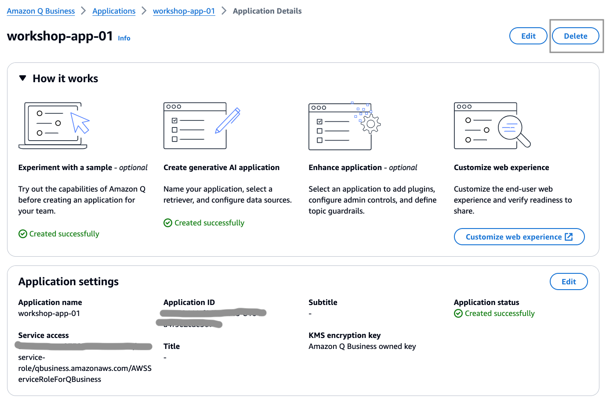Click the Create generative AI application title
606x403 pixels.
click(x=221, y=167)
